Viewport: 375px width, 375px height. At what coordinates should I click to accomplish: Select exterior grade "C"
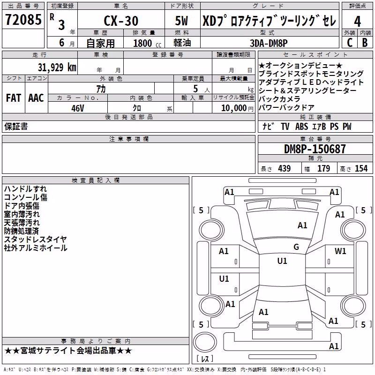point(349,43)
